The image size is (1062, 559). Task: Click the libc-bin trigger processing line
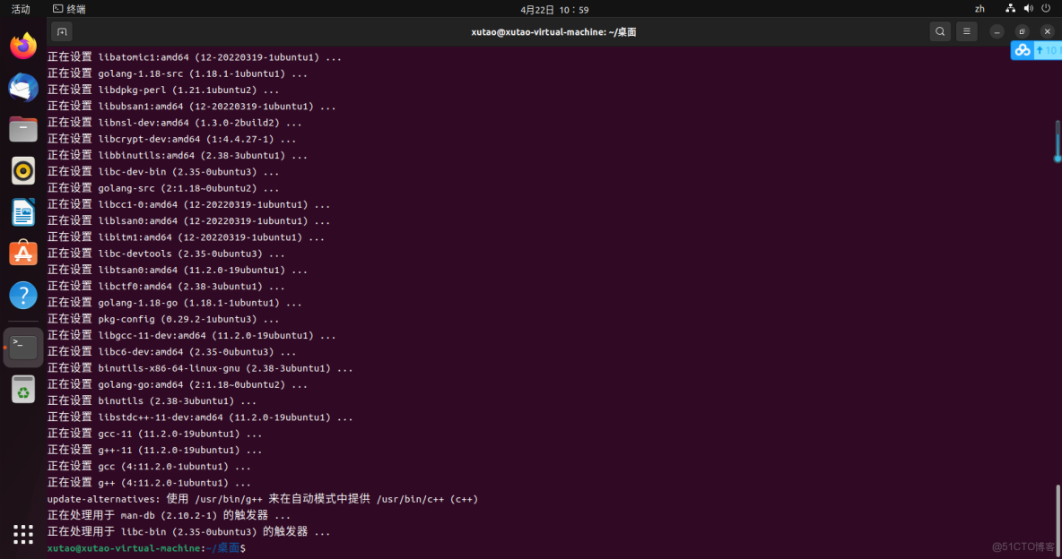pyautogui.click(x=189, y=531)
